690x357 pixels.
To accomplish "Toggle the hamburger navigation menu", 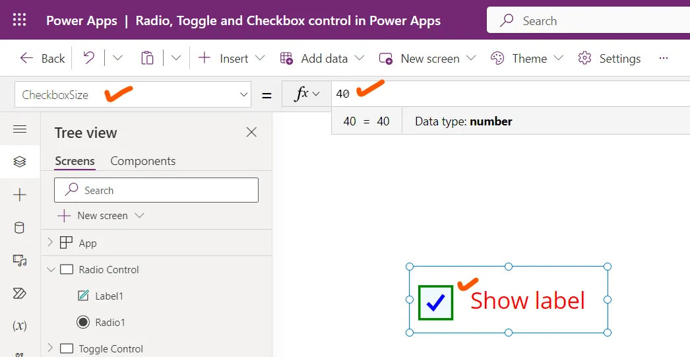I will [x=20, y=129].
